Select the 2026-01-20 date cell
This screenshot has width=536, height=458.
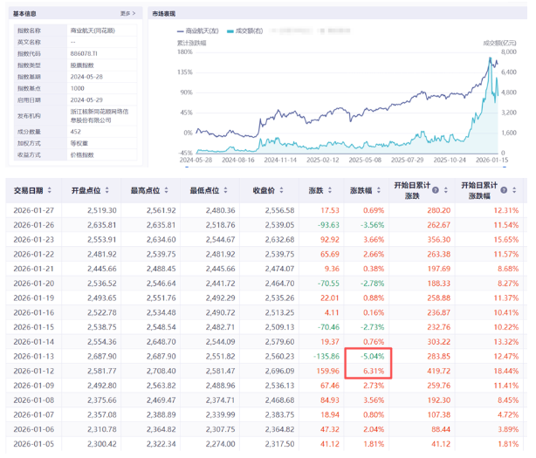tap(34, 284)
